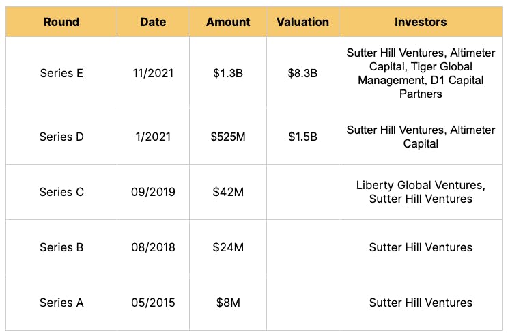Screen dimensions: 510x336
Task: Select the Series E cell
Action: pyautogui.click(x=61, y=73)
